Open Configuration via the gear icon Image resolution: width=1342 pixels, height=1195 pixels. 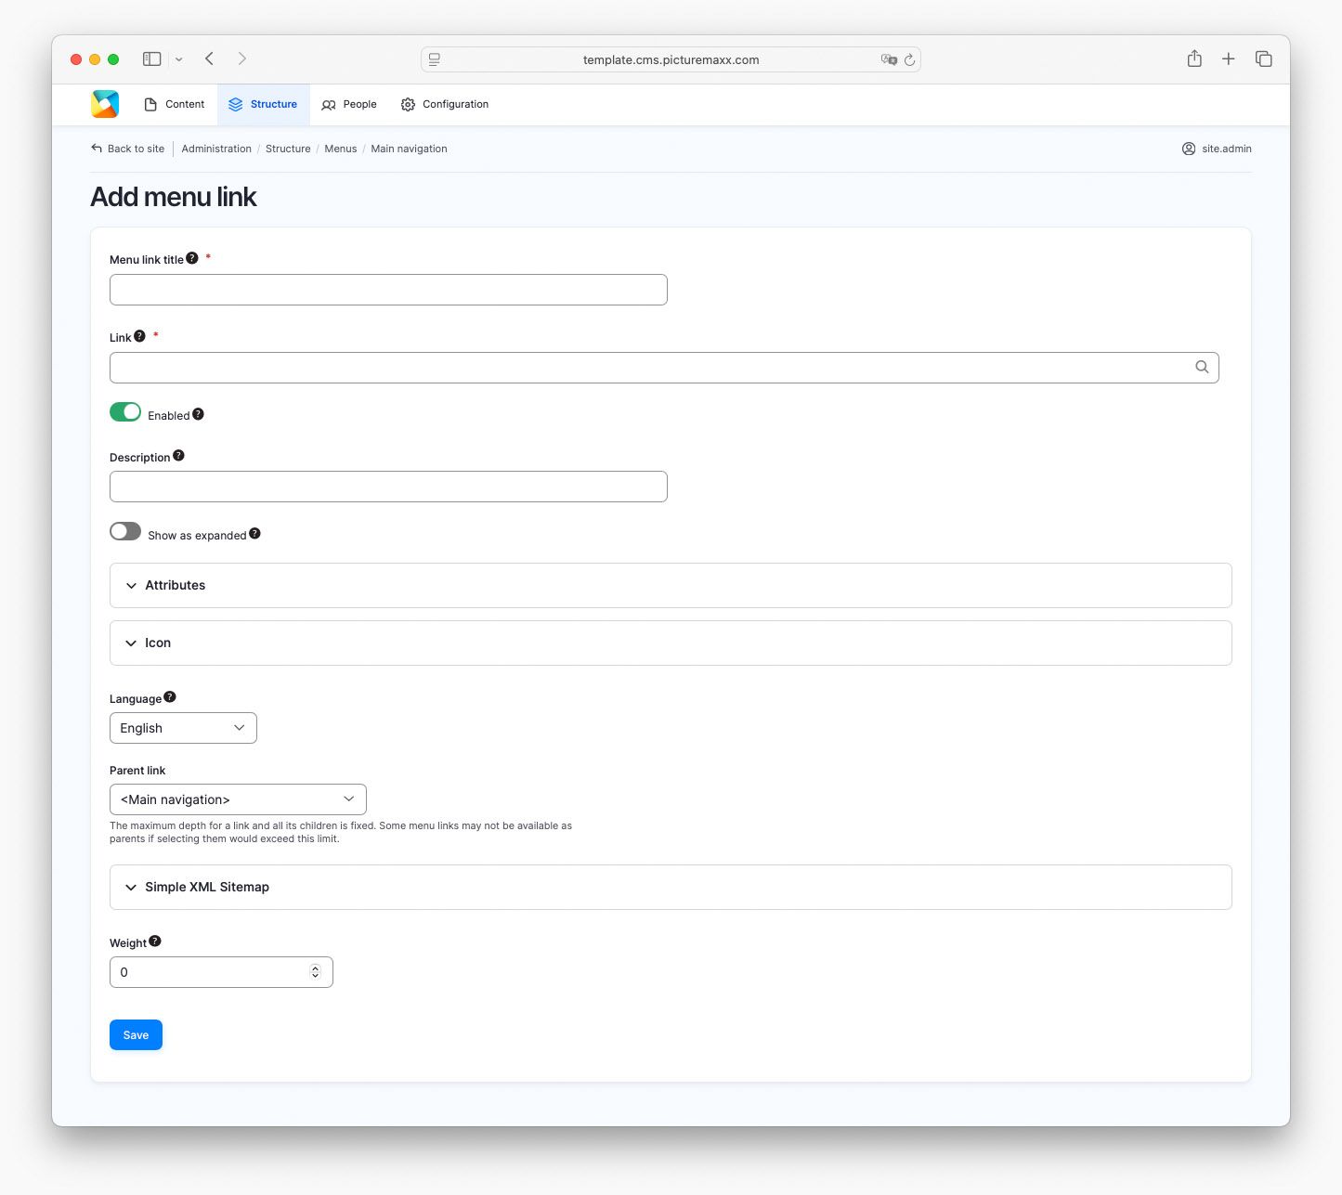pos(408,104)
